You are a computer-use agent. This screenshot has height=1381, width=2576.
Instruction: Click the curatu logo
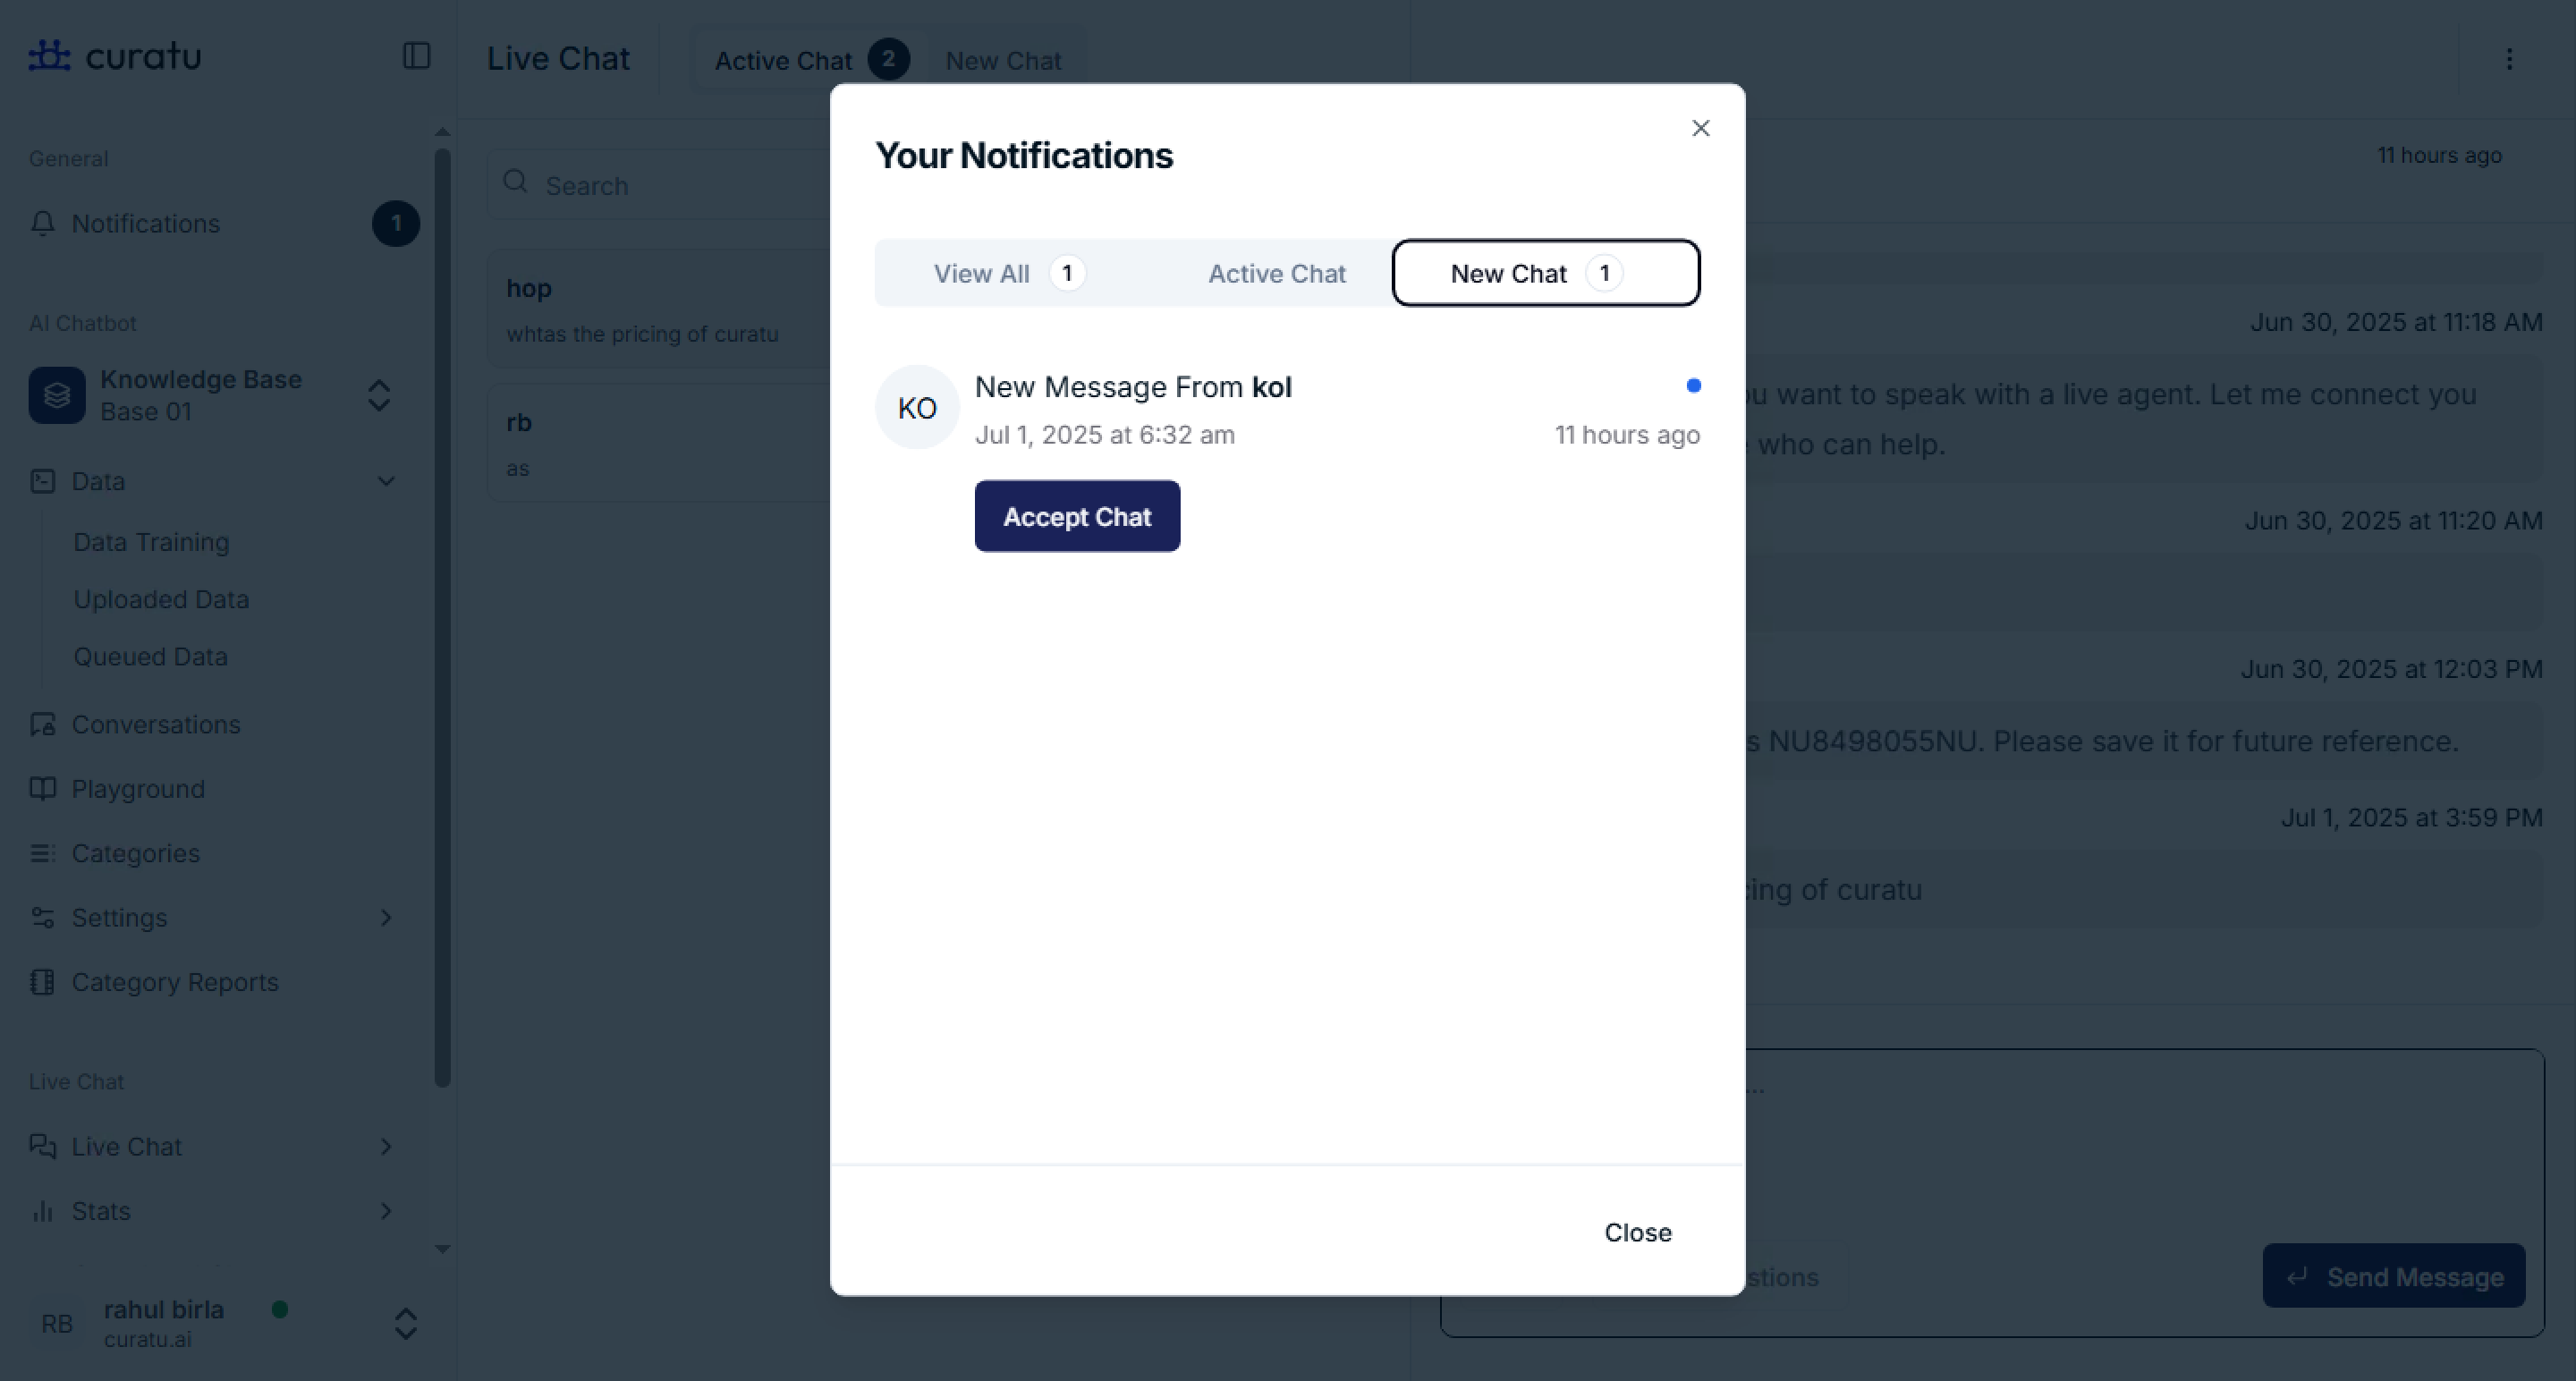115,56
